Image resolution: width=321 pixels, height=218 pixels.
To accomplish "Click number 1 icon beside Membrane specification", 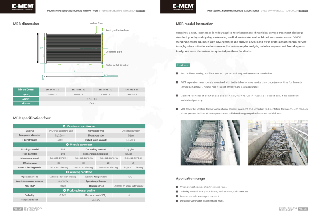I will pos(64,126).
